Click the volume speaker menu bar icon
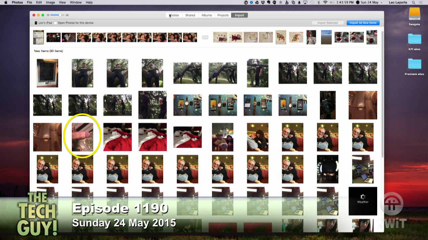Image resolution: width=428 pixels, height=240 pixels. [332, 2]
